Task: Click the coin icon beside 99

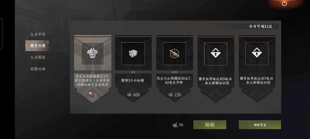Action: 175,125
